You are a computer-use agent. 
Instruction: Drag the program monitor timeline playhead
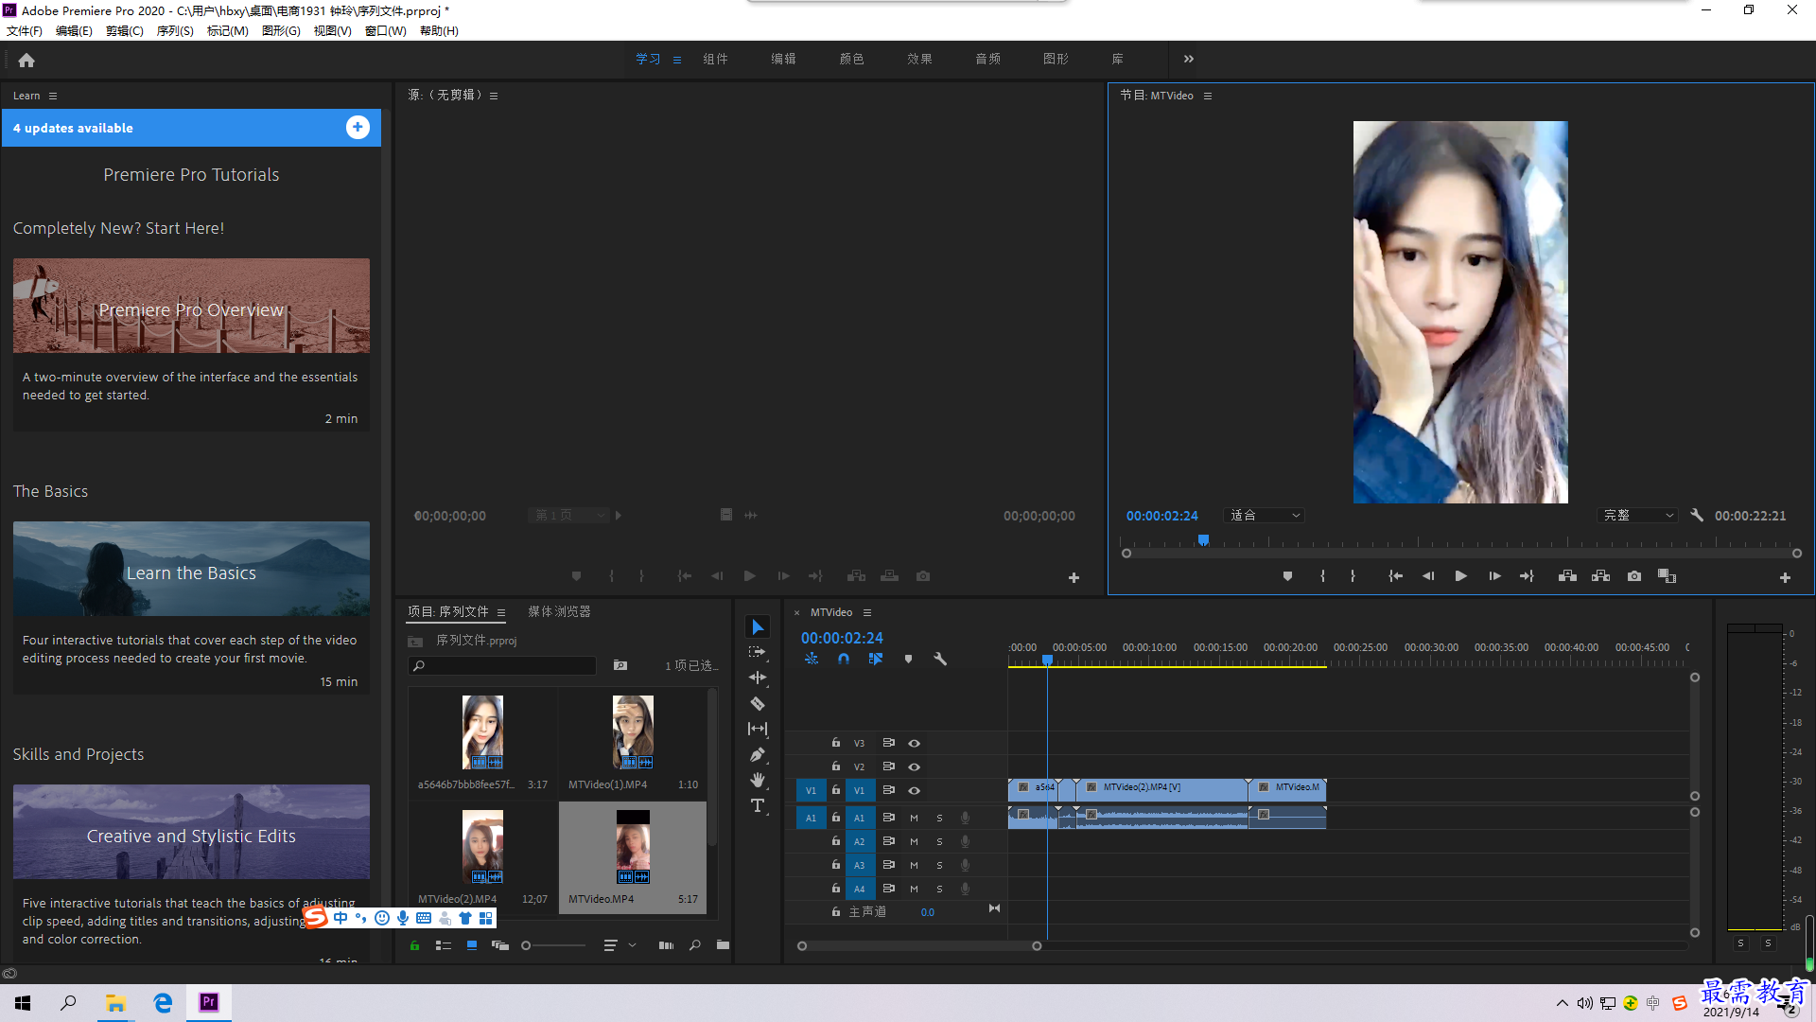pos(1202,539)
